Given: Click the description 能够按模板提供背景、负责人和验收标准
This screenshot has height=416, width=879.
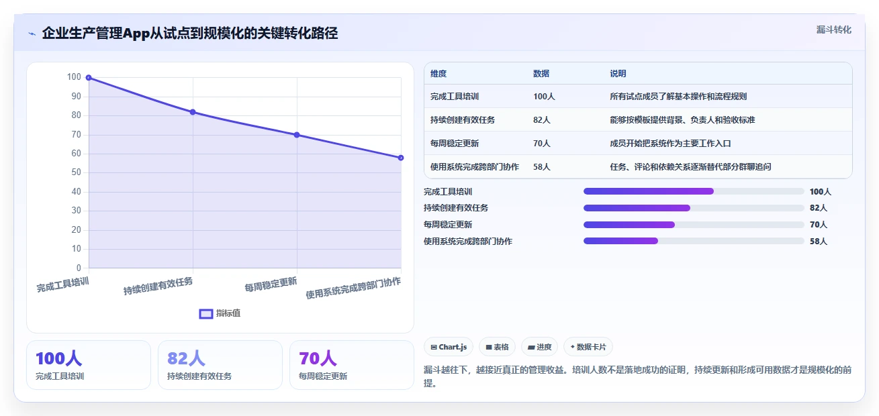Looking at the screenshot, I should click(x=682, y=120).
